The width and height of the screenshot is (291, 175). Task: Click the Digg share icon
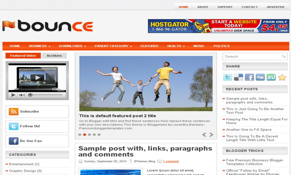260,77
